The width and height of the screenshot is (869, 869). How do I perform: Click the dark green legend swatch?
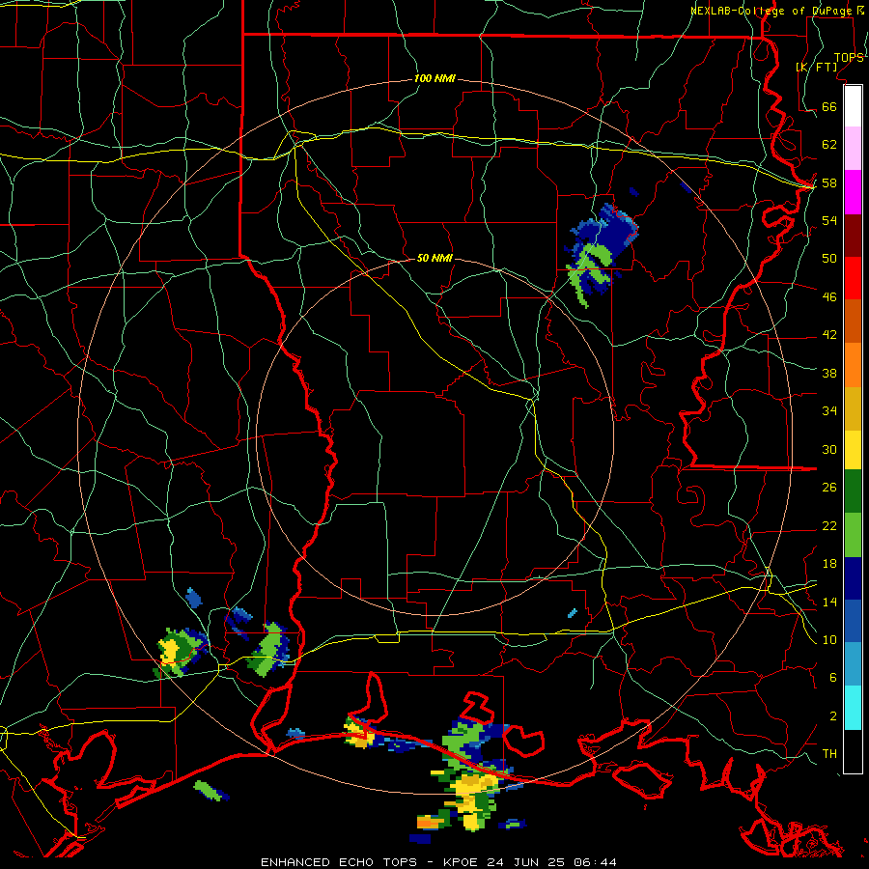pos(853,491)
